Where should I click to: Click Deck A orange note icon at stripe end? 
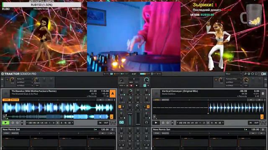pos(112,117)
